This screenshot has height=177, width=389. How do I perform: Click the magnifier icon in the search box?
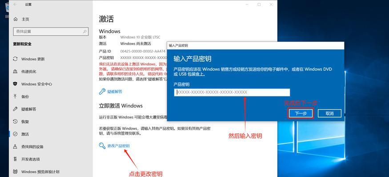[84, 31]
